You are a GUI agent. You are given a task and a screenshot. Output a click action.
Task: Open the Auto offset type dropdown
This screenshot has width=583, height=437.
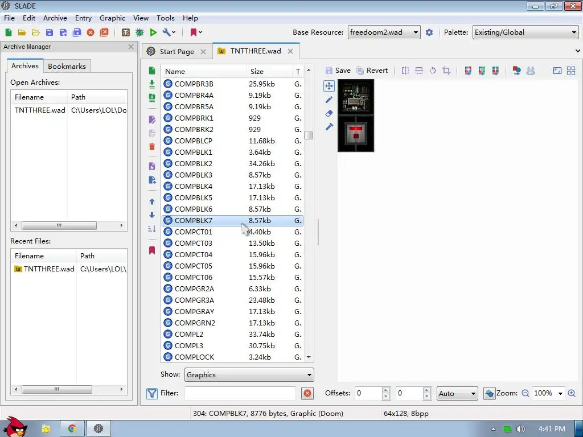pos(457,393)
